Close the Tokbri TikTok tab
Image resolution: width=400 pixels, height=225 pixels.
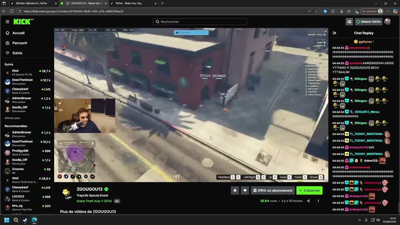pos(56,3)
